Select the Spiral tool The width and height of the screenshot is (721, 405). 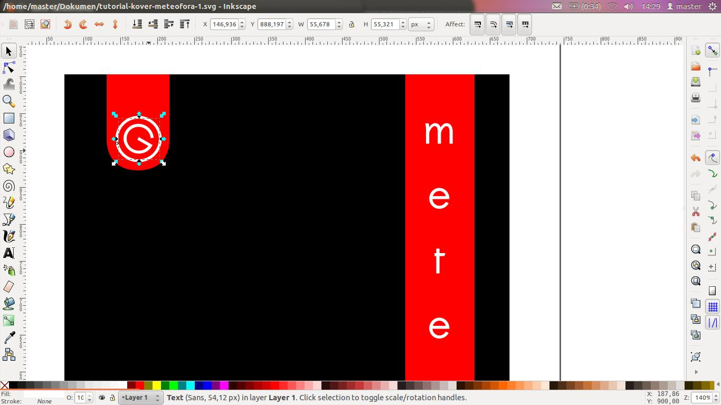click(8, 186)
